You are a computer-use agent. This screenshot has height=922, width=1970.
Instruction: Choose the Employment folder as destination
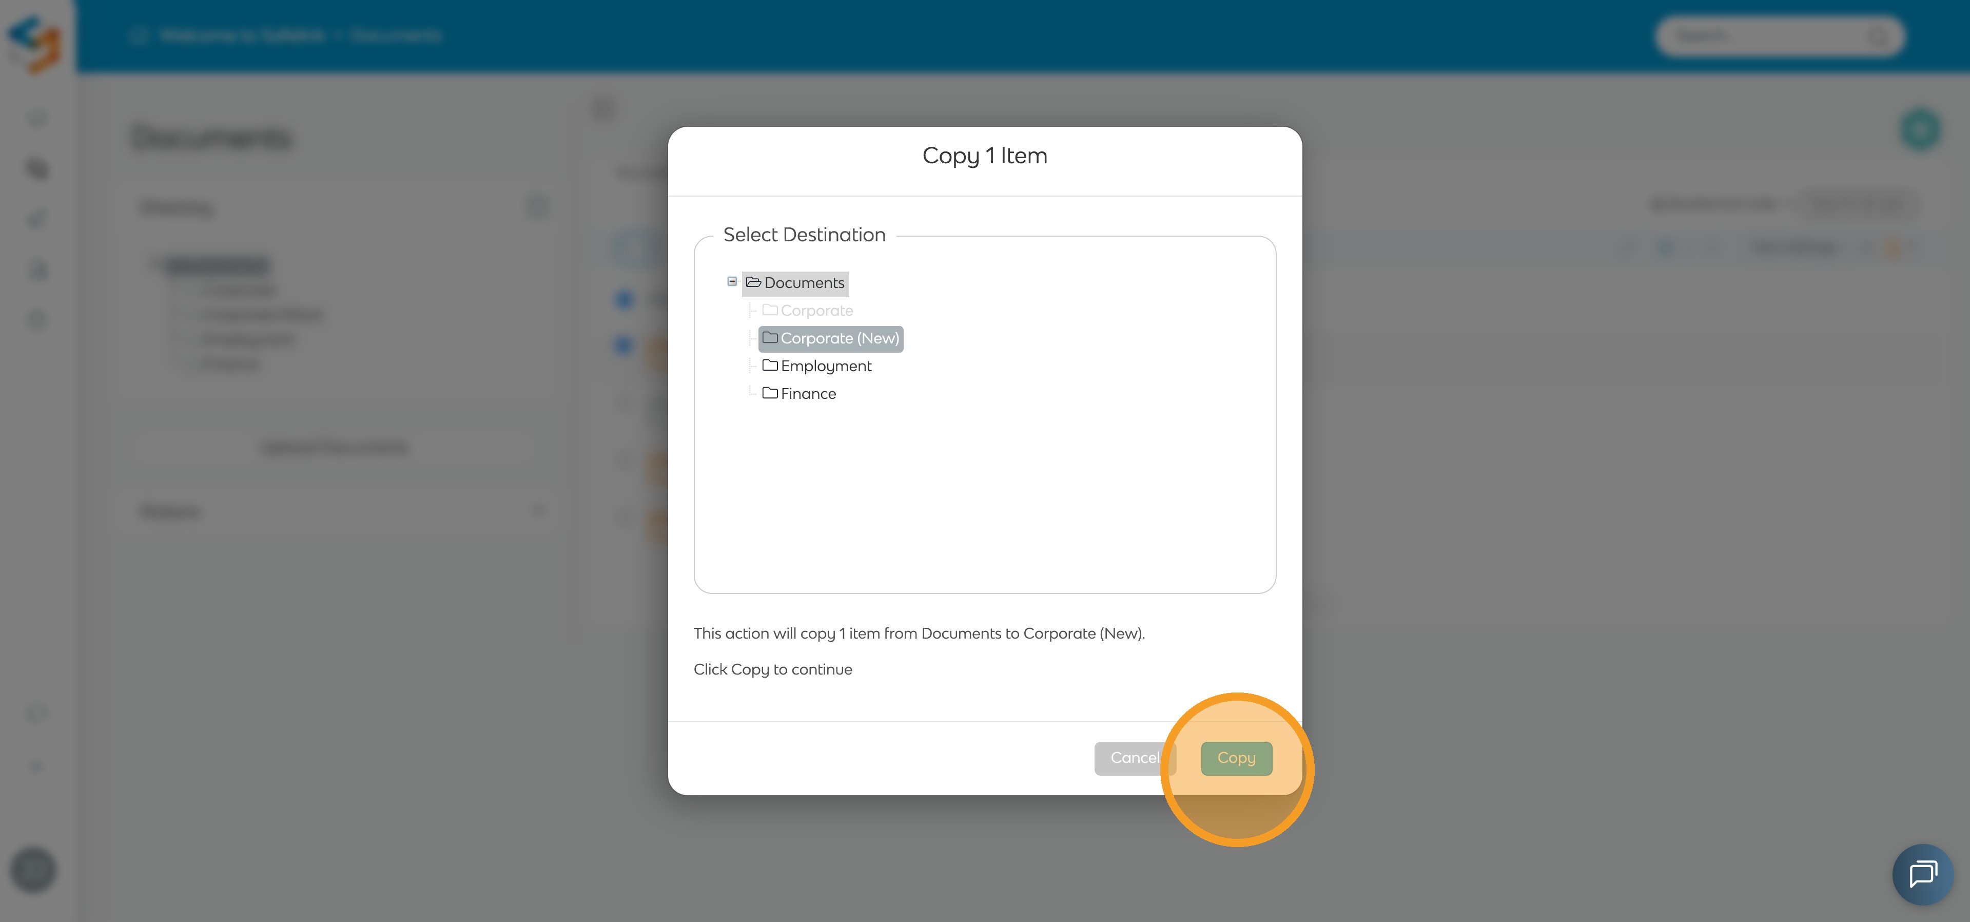(x=825, y=366)
